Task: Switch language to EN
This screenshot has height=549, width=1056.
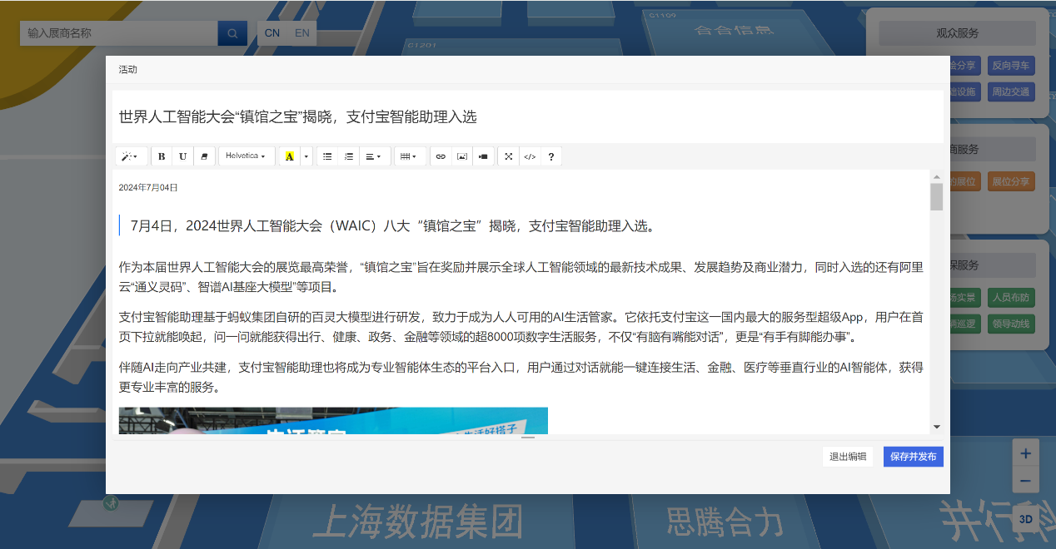Action: (301, 33)
